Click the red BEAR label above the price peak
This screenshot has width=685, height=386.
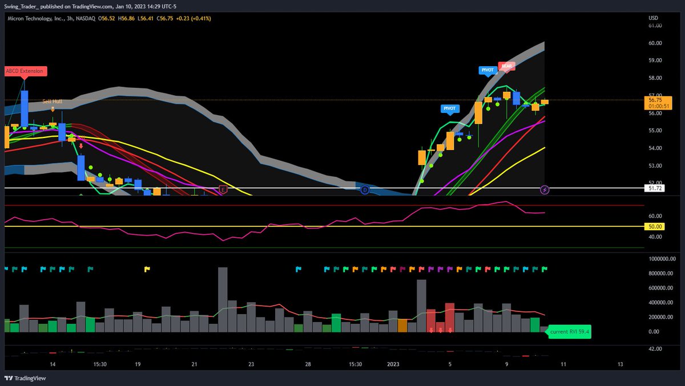pyautogui.click(x=506, y=66)
